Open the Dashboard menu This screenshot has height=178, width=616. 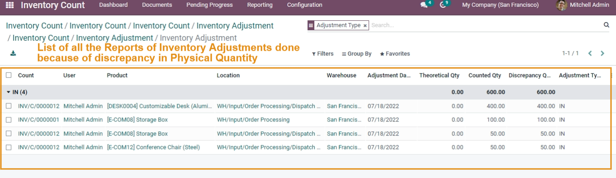click(x=113, y=5)
